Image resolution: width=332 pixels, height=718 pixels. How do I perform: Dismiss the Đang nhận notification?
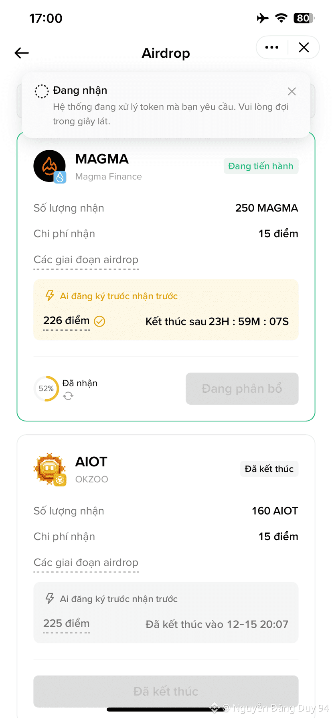[292, 91]
